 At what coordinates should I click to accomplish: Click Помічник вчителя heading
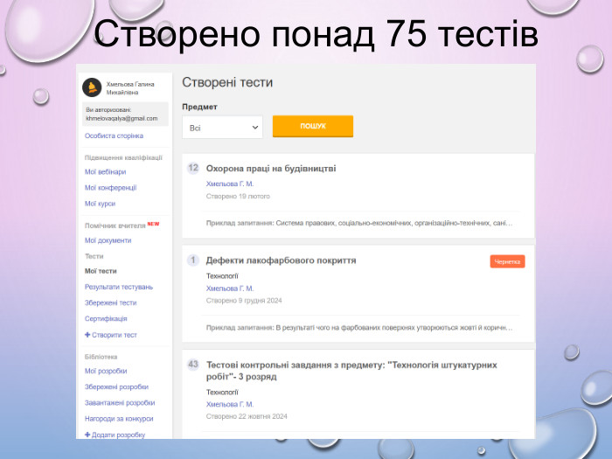click(115, 226)
